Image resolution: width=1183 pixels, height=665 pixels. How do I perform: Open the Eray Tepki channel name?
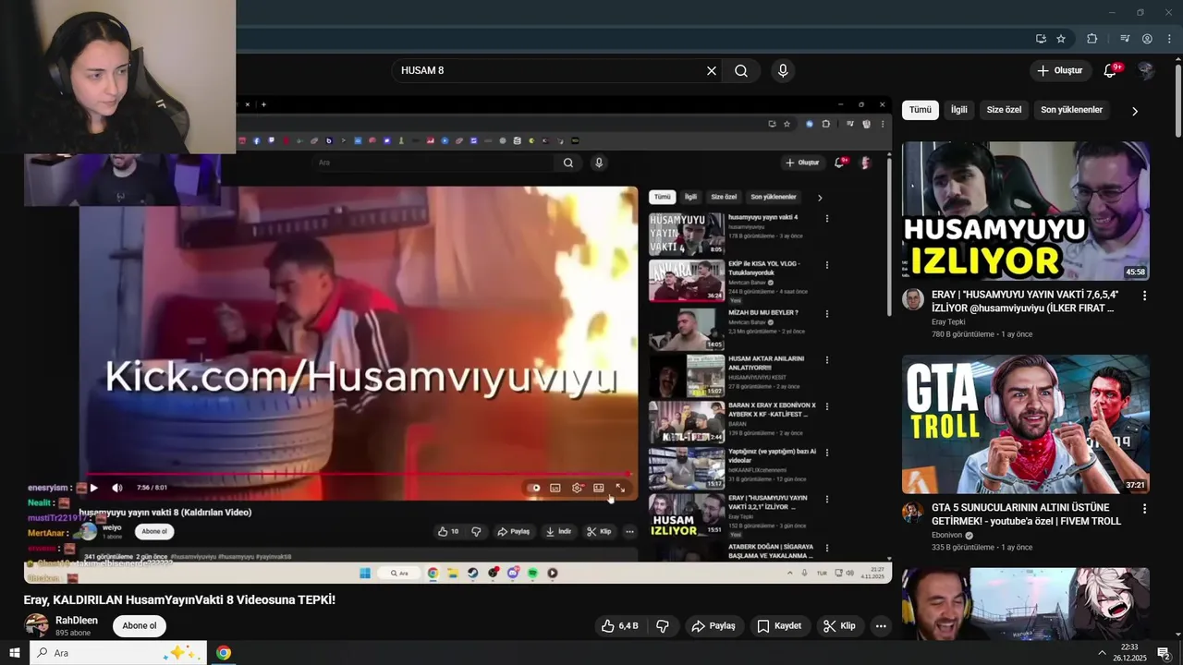tap(948, 322)
